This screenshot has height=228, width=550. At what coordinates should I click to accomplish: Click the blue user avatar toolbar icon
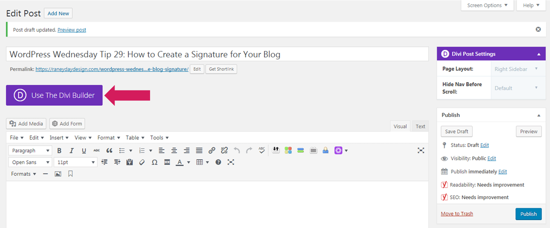[x=326, y=151]
